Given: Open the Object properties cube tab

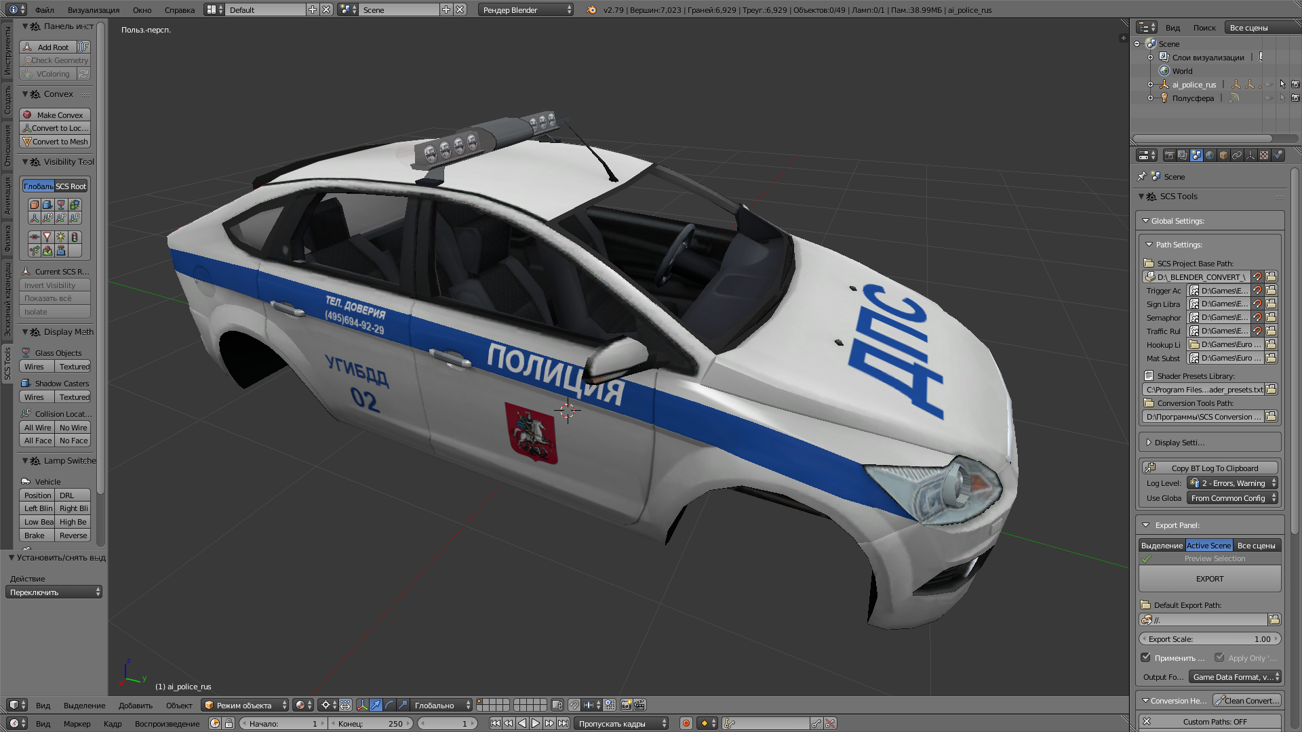Looking at the screenshot, I should [1223, 155].
